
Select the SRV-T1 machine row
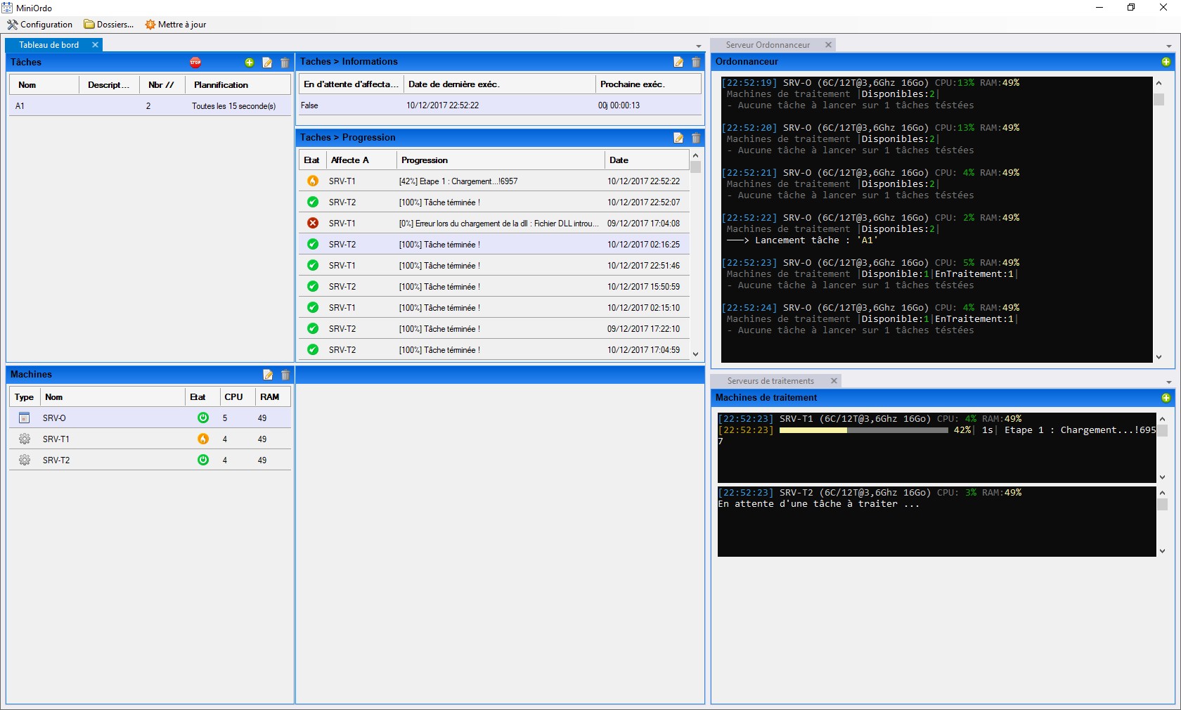click(x=150, y=439)
